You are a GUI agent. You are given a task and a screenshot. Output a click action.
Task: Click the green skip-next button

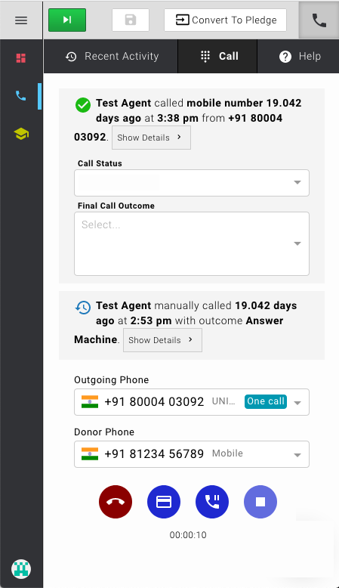tap(67, 20)
